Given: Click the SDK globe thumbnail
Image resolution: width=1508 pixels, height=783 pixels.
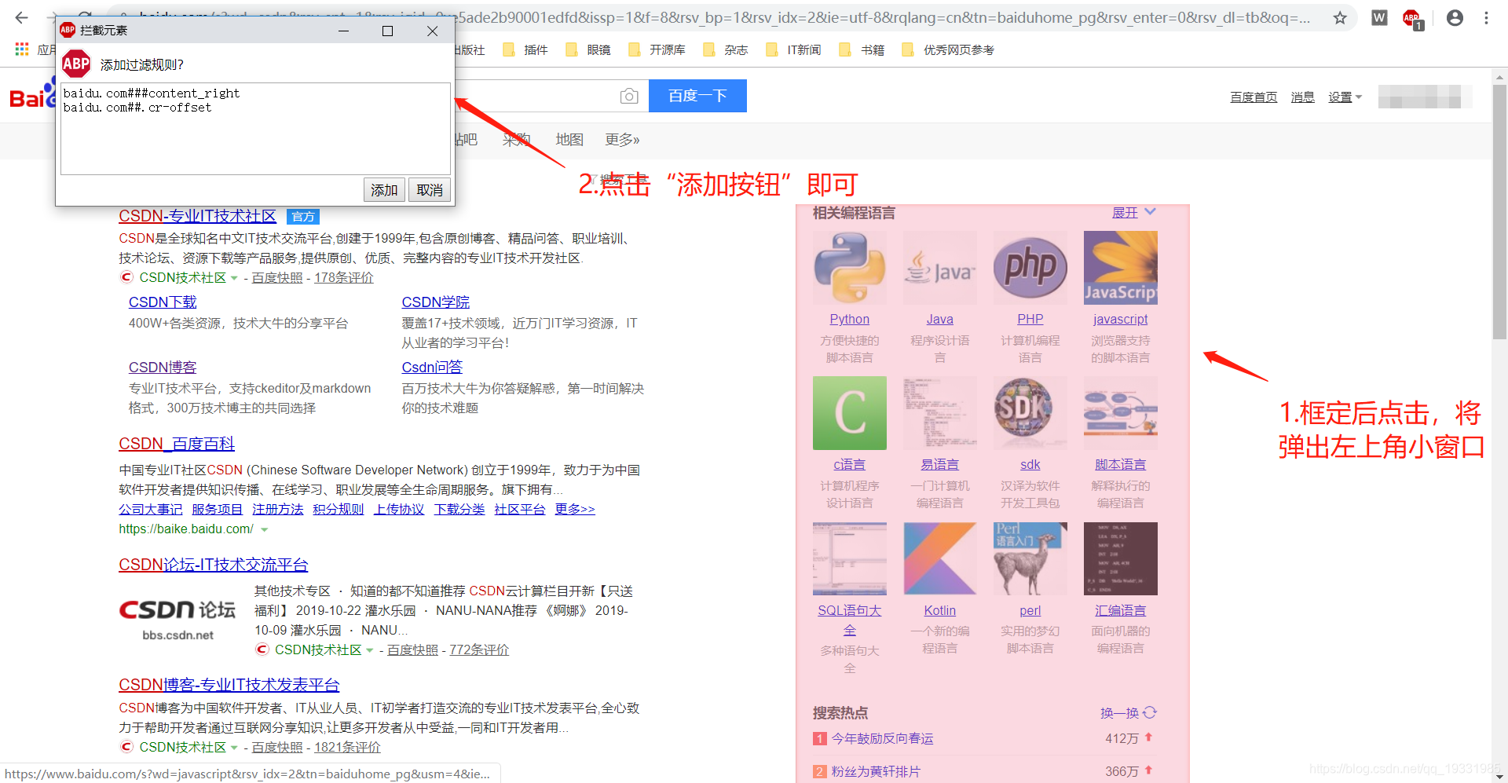Looking at the screenshot, I should [1030, 413].
